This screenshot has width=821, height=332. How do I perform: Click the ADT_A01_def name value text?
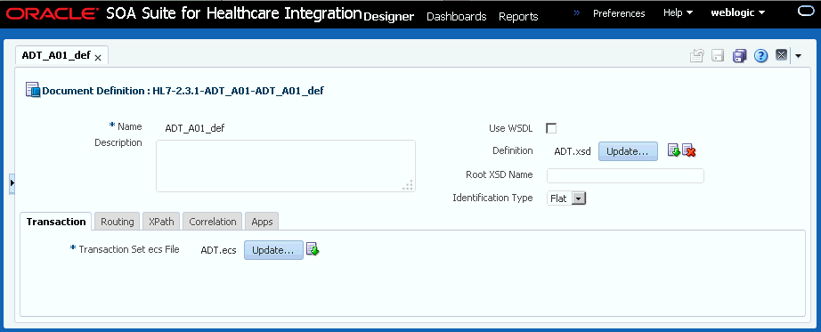tap(195, 128)
